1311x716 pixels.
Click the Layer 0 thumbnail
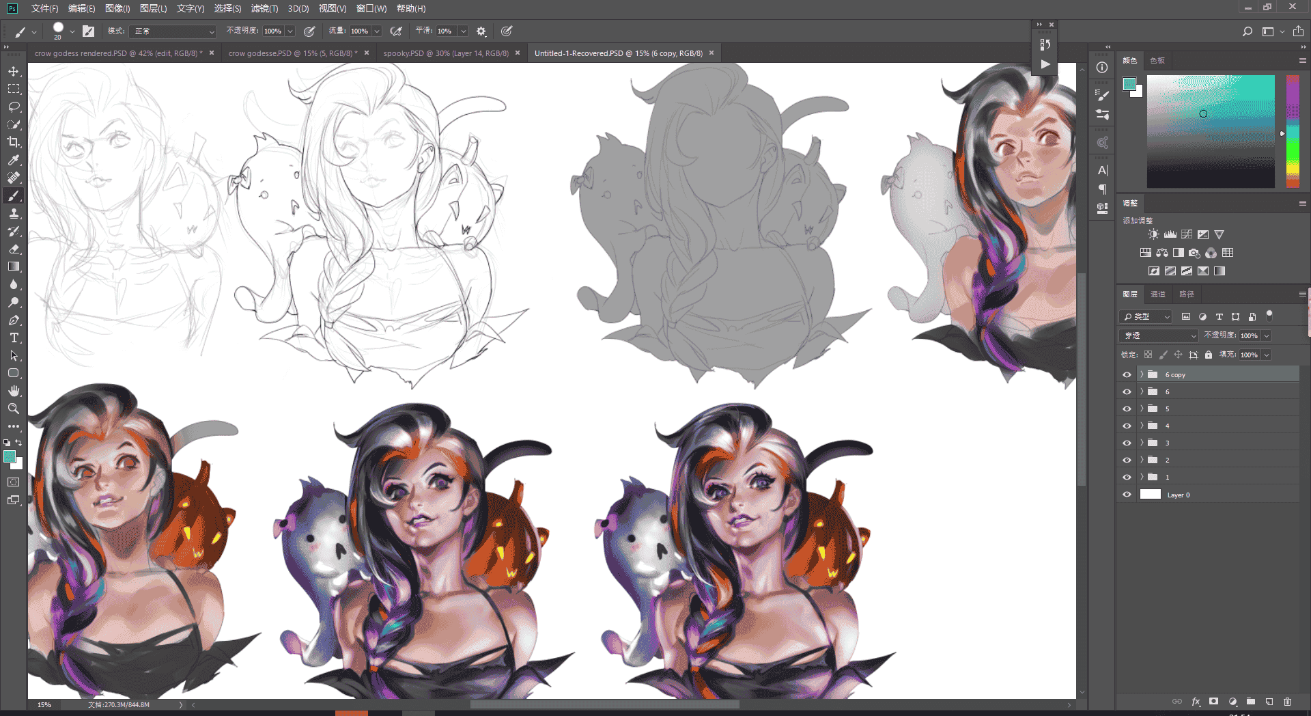pyautogui.click(x=1151, y=495)
